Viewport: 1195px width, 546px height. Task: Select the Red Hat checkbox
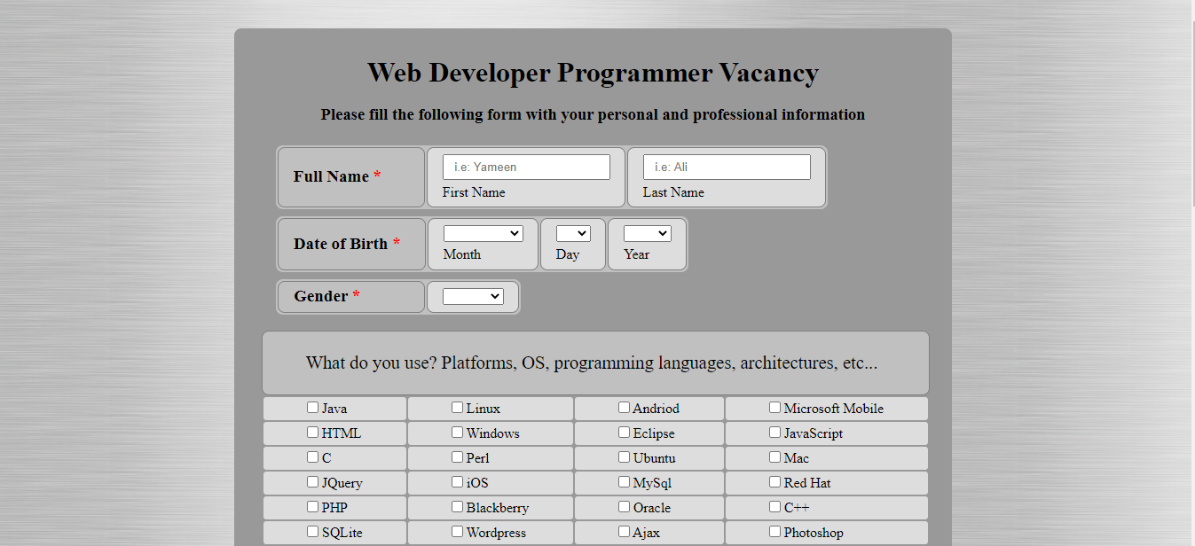pos(774,481)
